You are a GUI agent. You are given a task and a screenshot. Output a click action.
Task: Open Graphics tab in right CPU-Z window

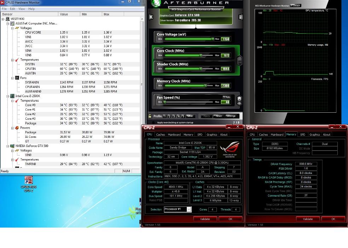coord(314,135)
